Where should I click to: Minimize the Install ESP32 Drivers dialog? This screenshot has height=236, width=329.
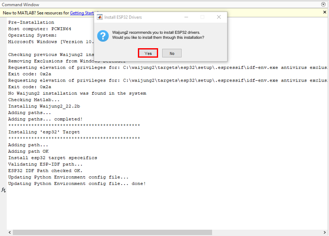coord(186,17)
